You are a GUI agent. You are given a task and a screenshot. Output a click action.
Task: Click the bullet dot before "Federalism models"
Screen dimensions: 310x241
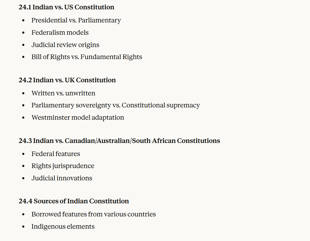pyautogui.click(x=24, y=33)
